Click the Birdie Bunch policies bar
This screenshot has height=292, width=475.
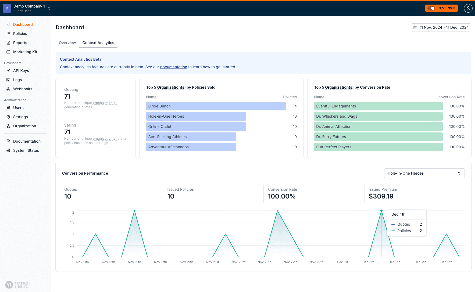tap(216, 106)
